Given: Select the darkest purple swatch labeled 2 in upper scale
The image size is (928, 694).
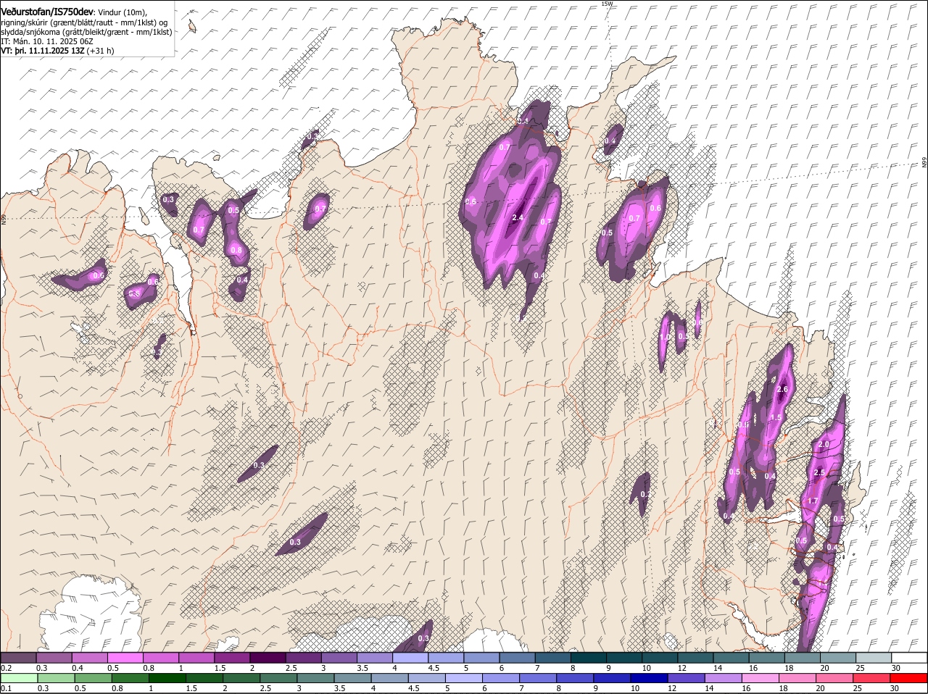Looking at the screenshot, I should [x=270, y=658].
